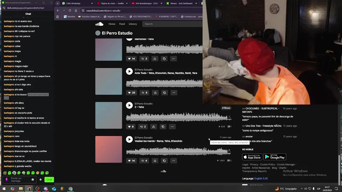The image size is (342, 192).
Task: Open the Uno Dos Tres Freestyle comment link
Action: 263,126
